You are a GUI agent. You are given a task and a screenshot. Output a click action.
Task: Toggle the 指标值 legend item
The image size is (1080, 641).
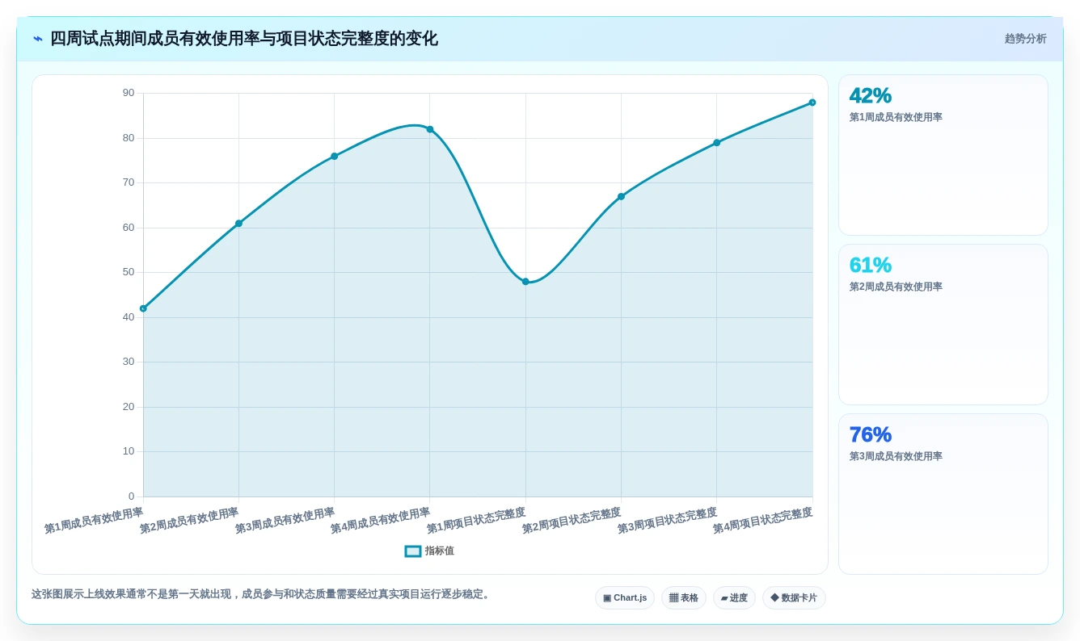tap(429, 551)
